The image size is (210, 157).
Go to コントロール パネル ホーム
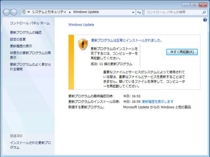(x=30, y=23)
